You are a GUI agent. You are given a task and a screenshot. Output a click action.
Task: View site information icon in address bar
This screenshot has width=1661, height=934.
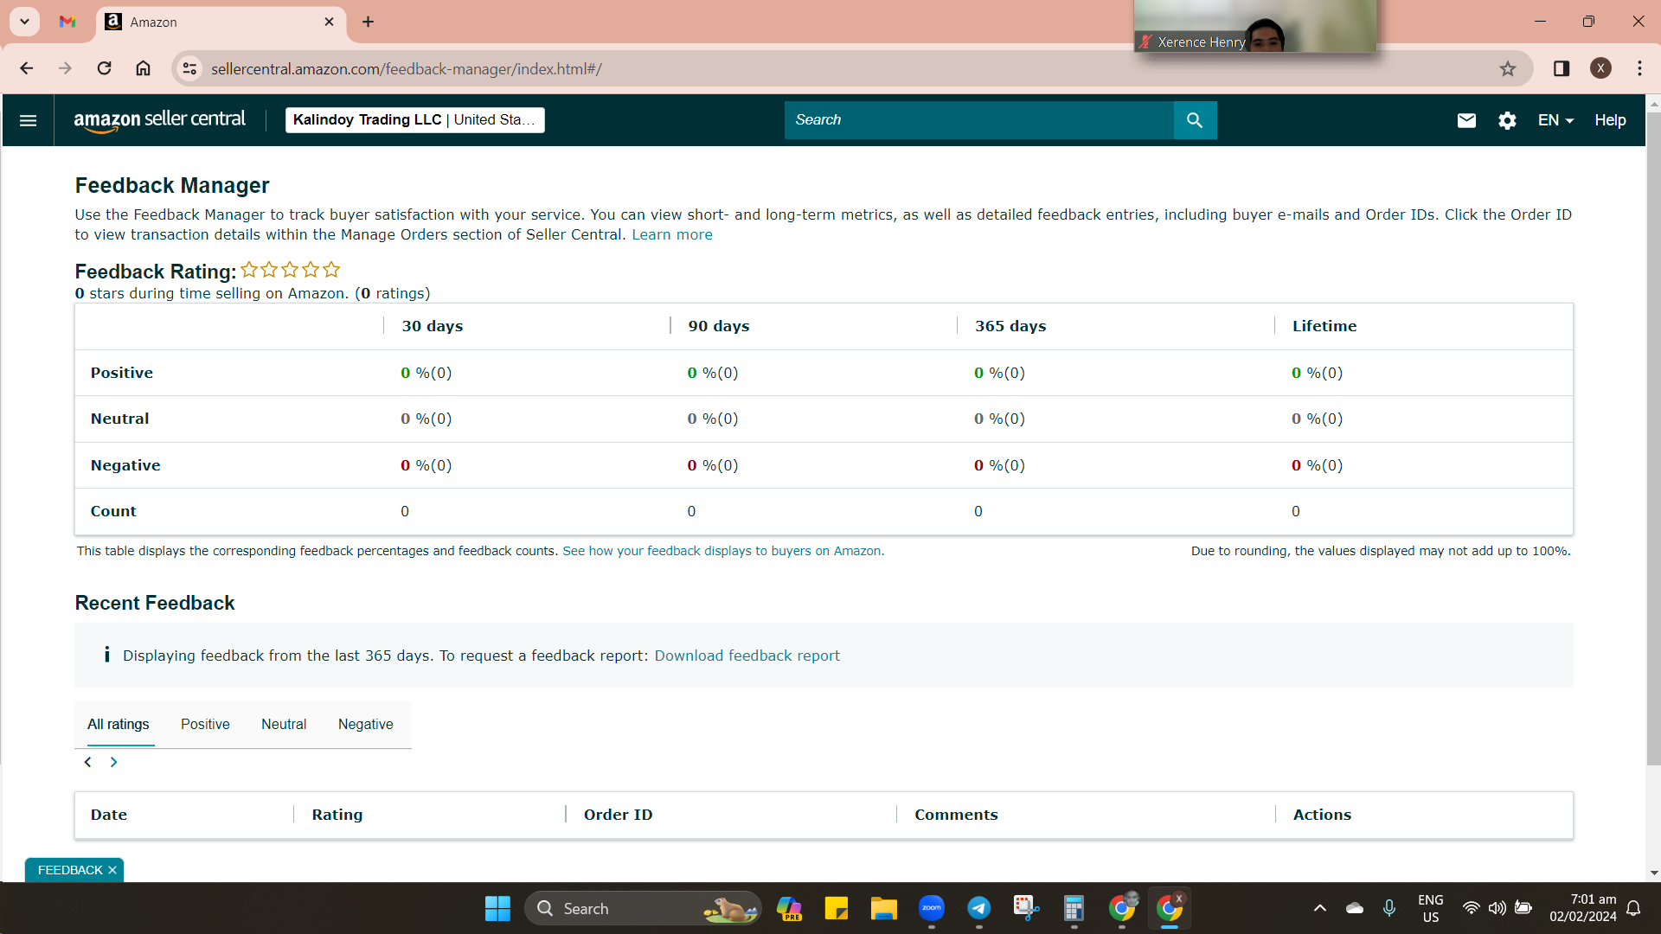189,69
